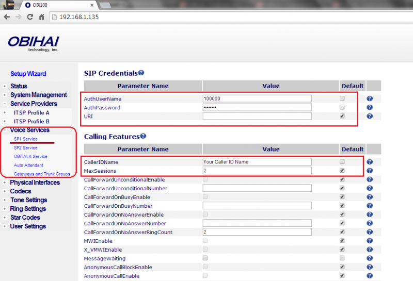Image resolution: width=413 pixels, height=281 pixels.
Task: Select User Settings in the sidebar
Action: click(28, 226)
